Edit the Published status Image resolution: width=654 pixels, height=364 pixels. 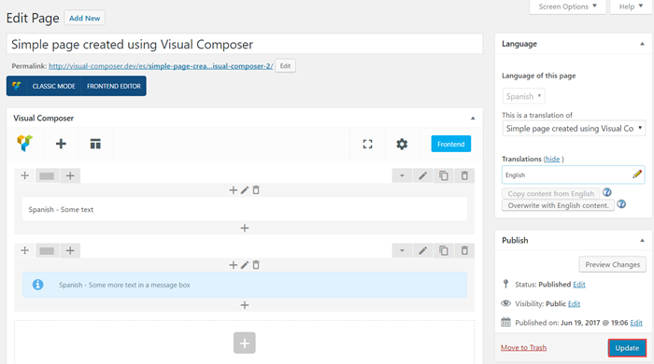click(579, 285)
